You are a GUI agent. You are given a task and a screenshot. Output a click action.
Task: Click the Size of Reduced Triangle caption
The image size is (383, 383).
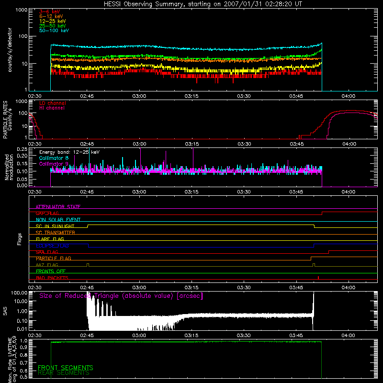(121, 296)
